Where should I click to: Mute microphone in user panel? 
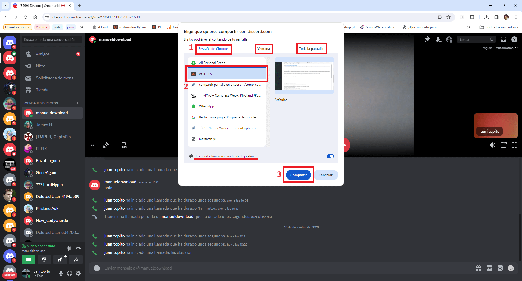tap(61, 273)
